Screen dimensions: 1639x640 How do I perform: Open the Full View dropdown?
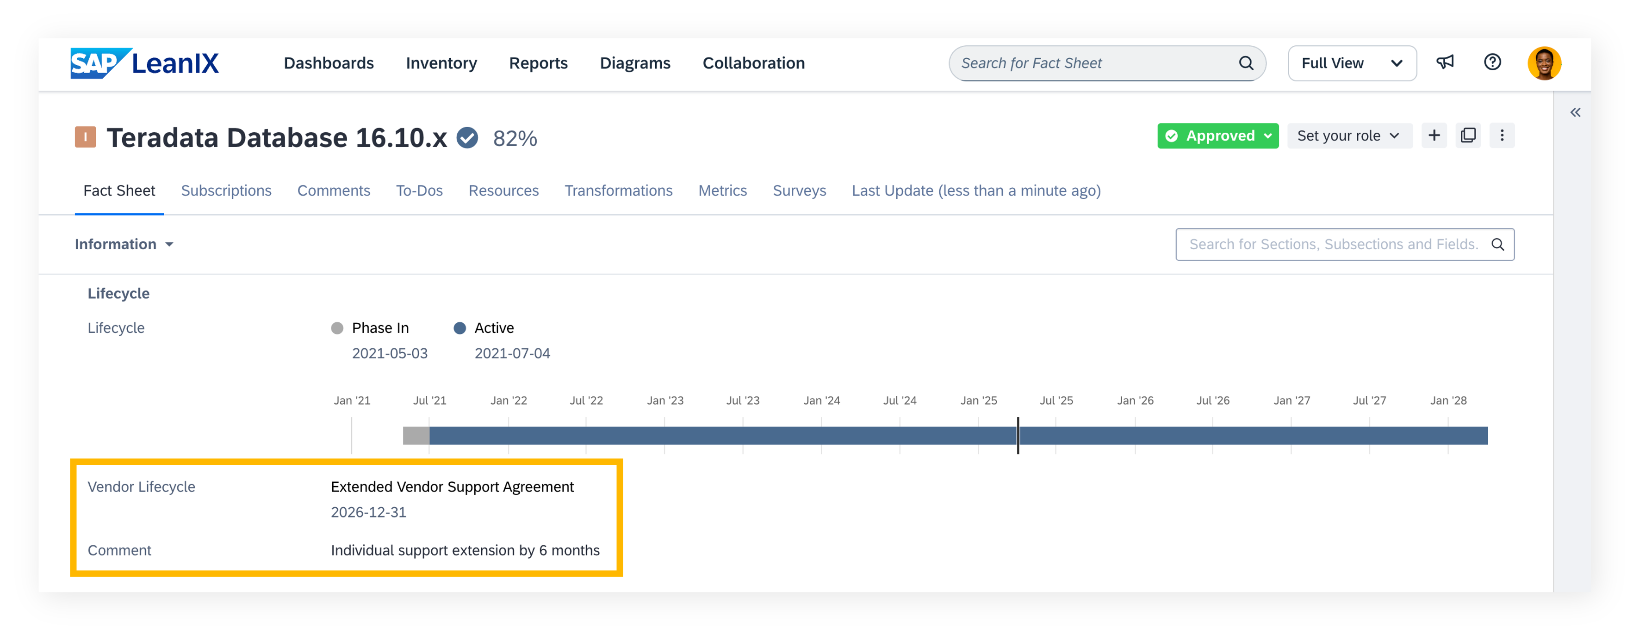point(1352,63)
